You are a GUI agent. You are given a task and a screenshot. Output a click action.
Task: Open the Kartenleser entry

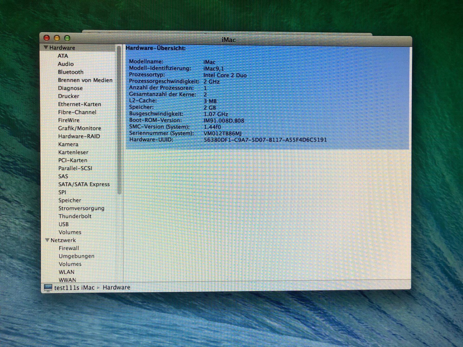point(73,152)
